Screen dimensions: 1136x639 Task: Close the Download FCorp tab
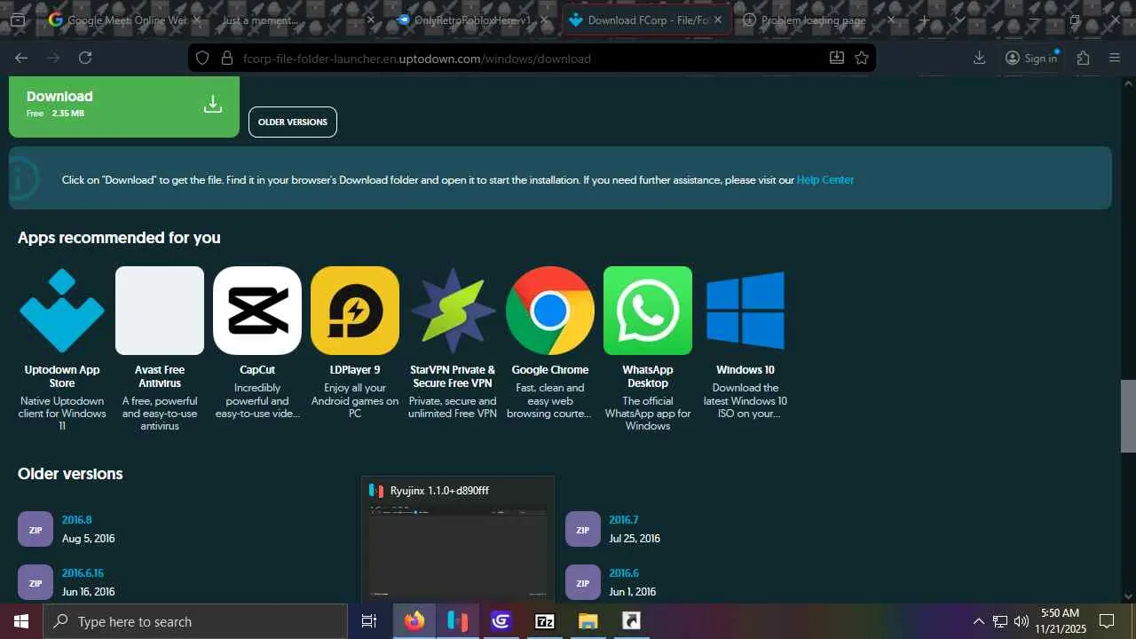click(717, 20)
